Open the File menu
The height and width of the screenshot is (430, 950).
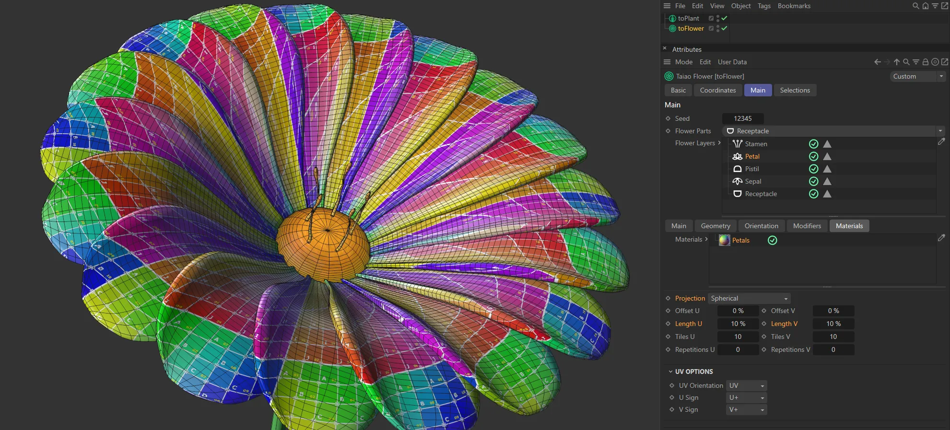[x=680, y=6]
